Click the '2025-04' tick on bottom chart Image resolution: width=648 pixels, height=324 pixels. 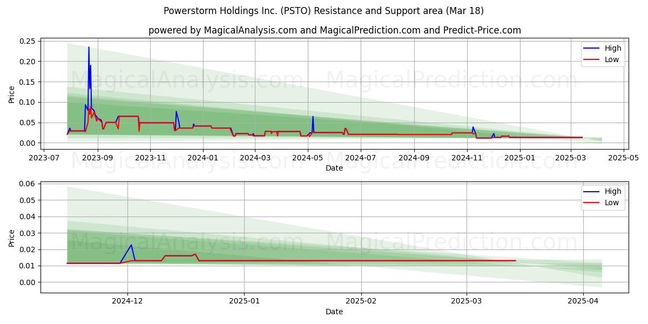click(583, 301)
